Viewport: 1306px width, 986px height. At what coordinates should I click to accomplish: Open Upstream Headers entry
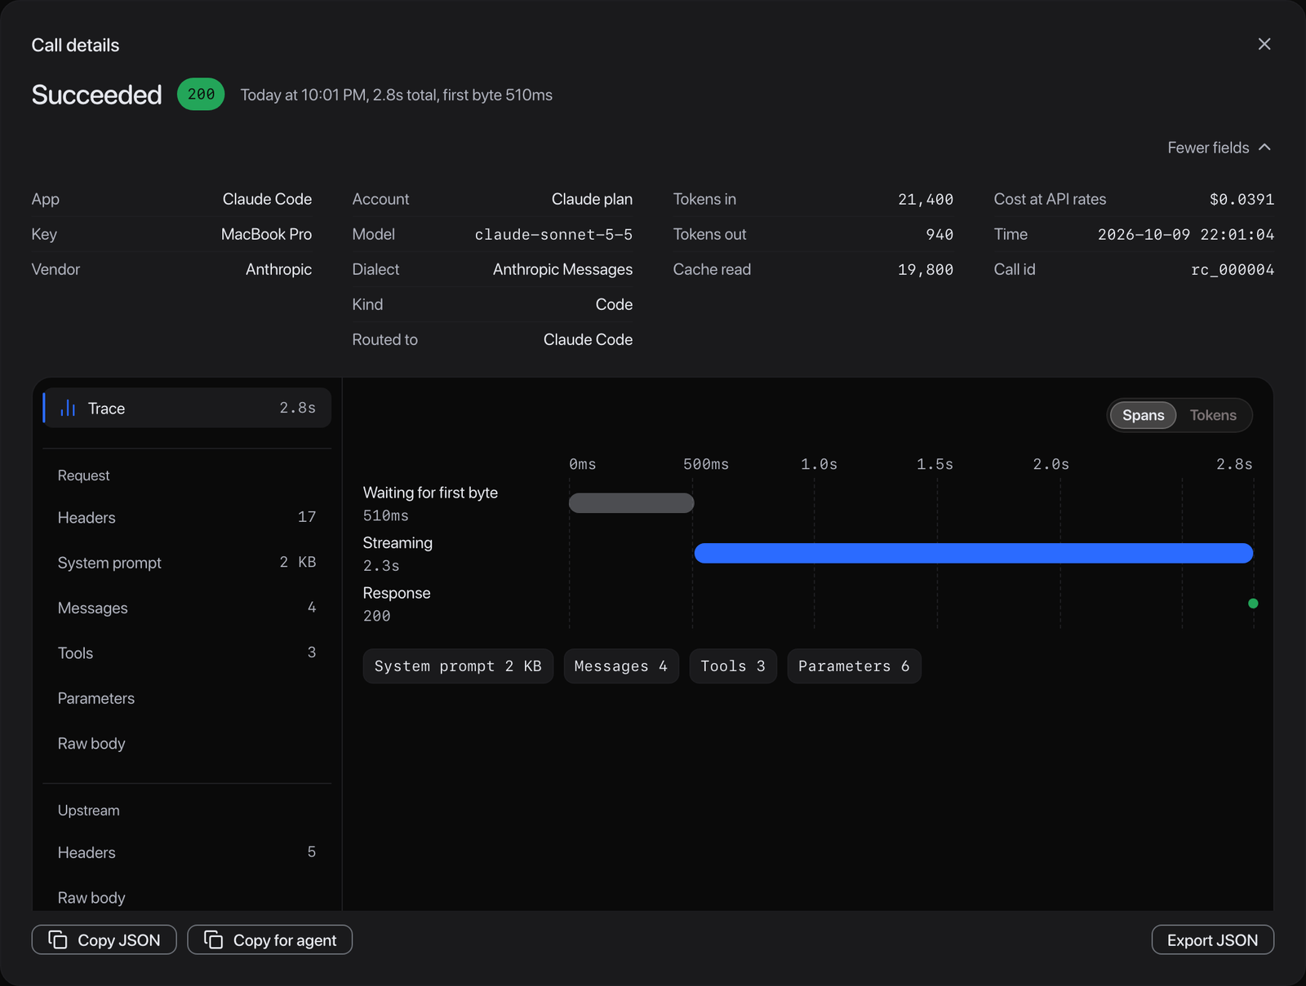(187, 852)
